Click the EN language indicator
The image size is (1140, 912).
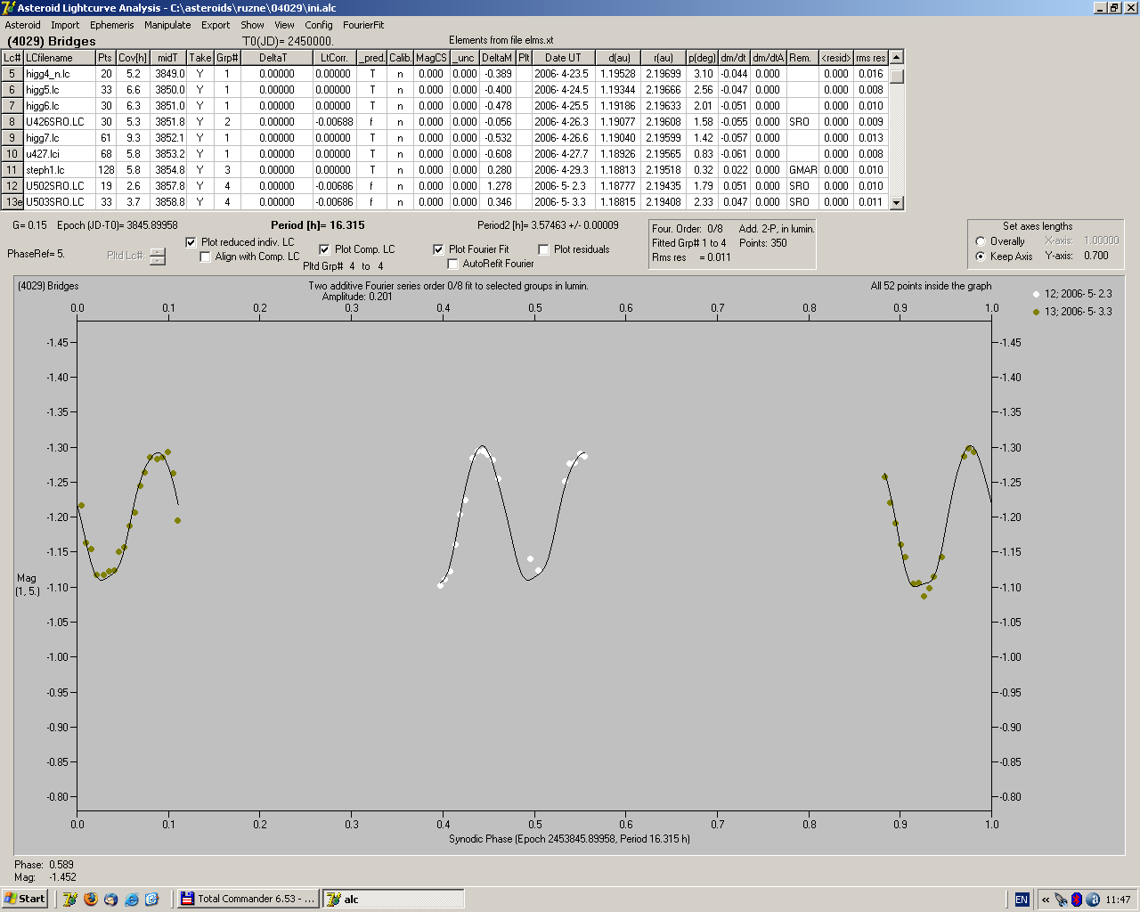click(1022, 900)
